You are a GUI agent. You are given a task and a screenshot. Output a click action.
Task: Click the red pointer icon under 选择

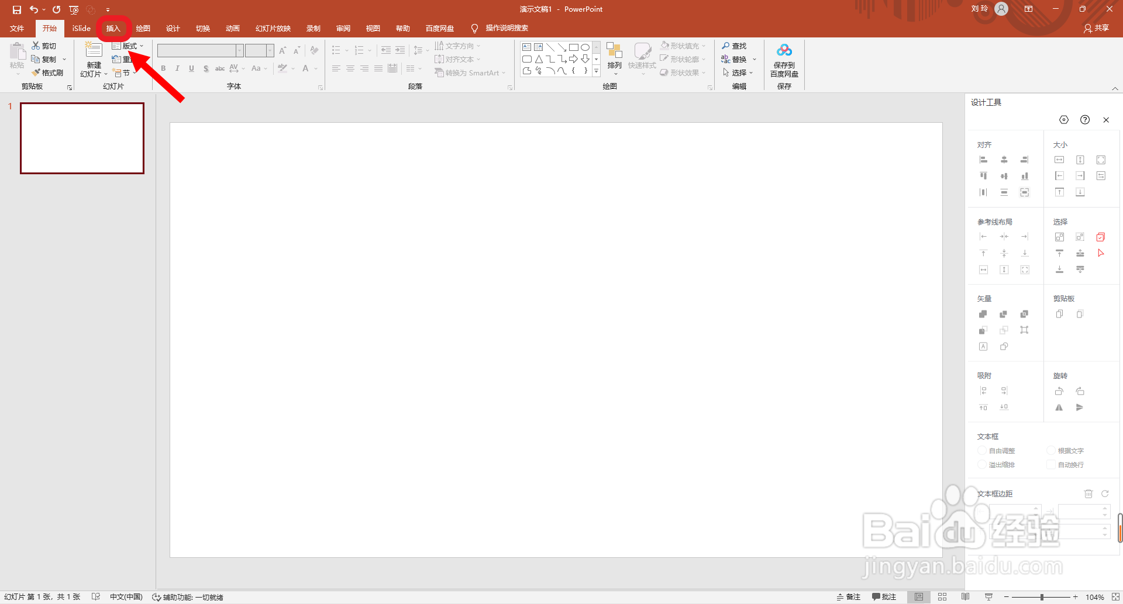tap(1101, 253)
